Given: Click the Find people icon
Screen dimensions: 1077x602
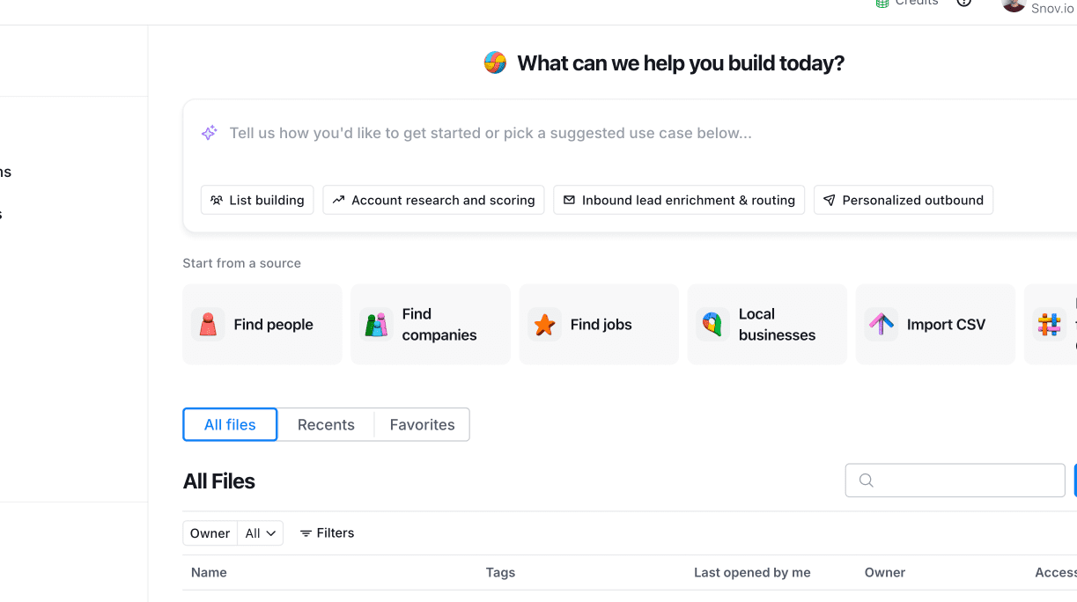Looking at the screenshot, I should click(x=208, y=325).
